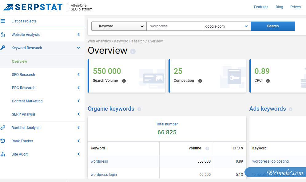The width and height of the screenshot is (306, 182).
Task: Open Features in the top navigation
Action: (261, 7)
